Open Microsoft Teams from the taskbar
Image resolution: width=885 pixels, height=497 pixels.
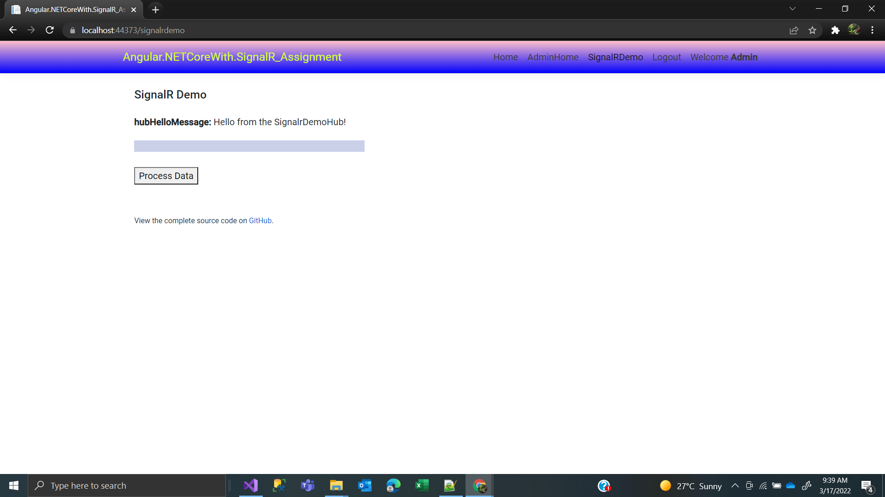pos(307,485)
